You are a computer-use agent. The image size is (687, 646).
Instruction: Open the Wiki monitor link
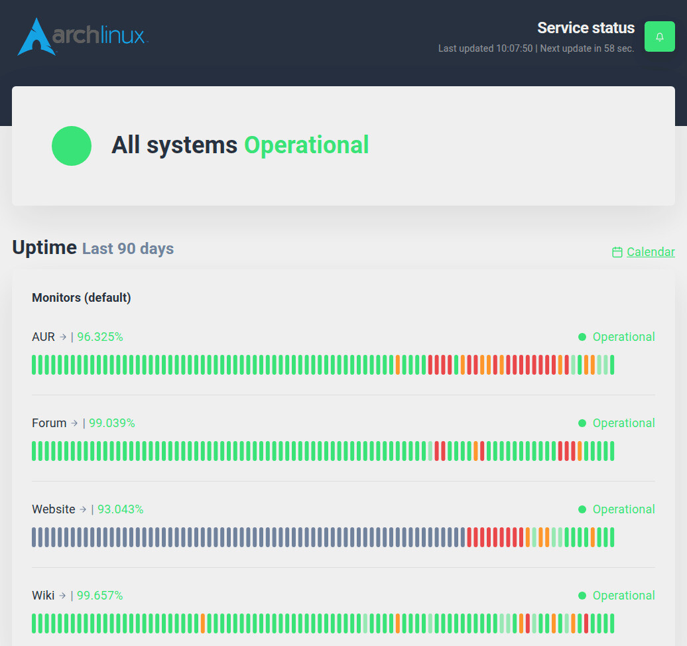[x=43, y=595]
